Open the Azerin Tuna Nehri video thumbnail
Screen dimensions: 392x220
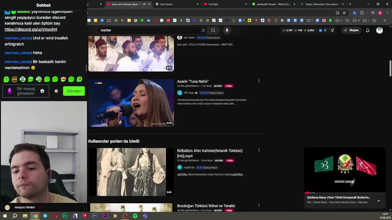pos(131,103)
